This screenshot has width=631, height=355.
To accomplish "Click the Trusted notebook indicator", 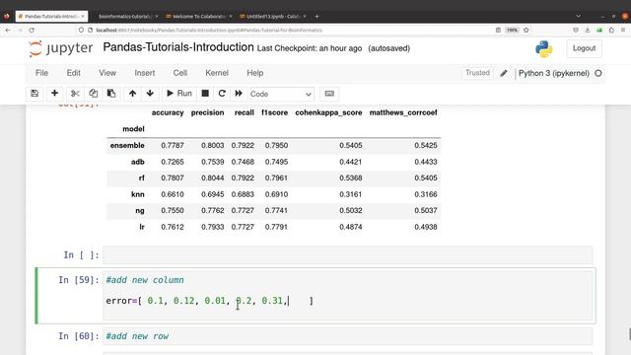I will tap(477, 73).
